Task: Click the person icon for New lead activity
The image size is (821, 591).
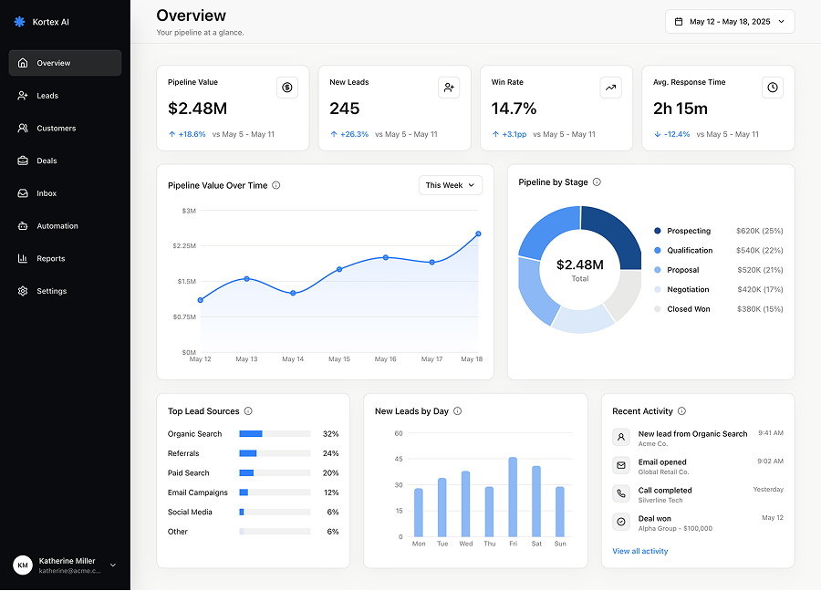Action: [x=621, y=437]
